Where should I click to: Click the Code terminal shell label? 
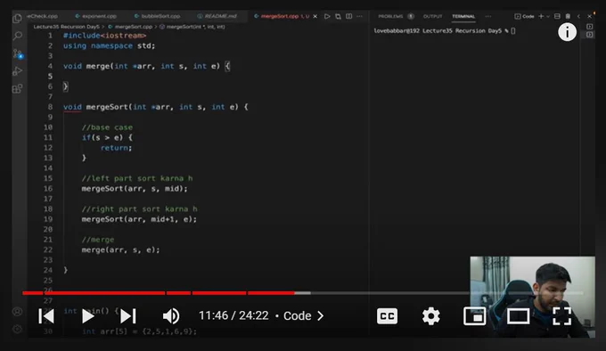coord(524,16)
